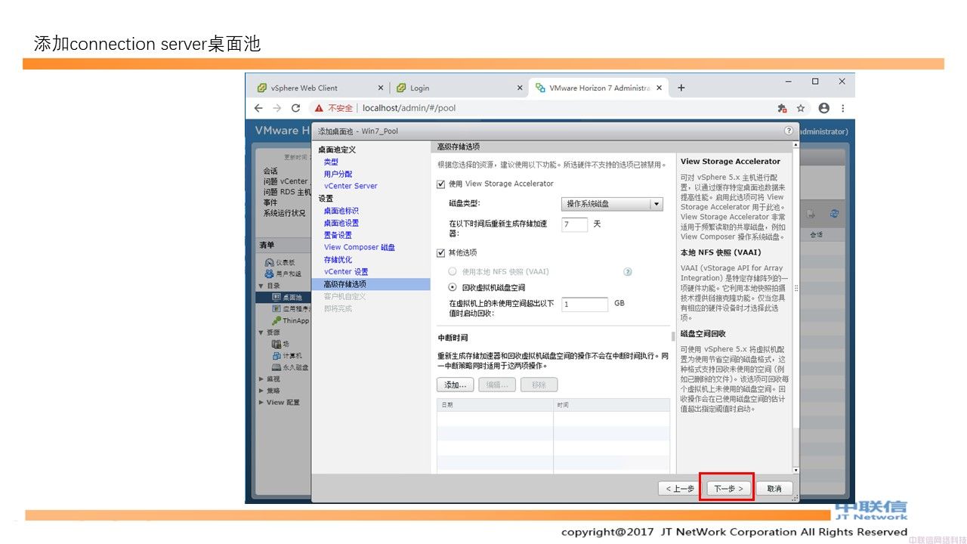The image size is (967, 544).
Task: Go to the vCenter 设置 wizard step
Action: (346, 271)
